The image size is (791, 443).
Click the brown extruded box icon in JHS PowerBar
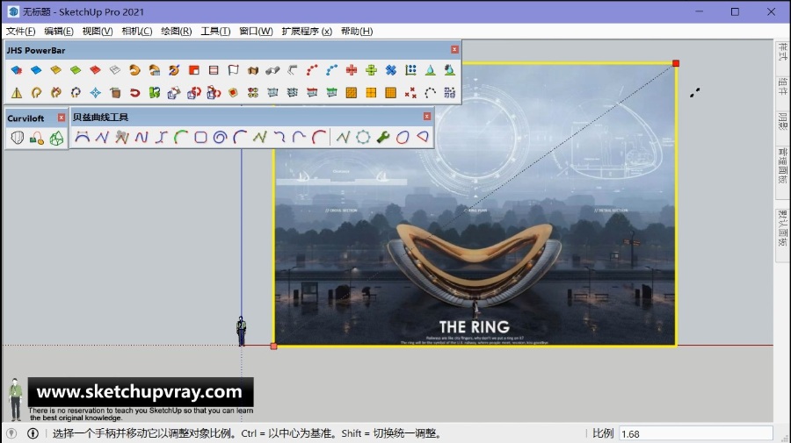[253, 70]
